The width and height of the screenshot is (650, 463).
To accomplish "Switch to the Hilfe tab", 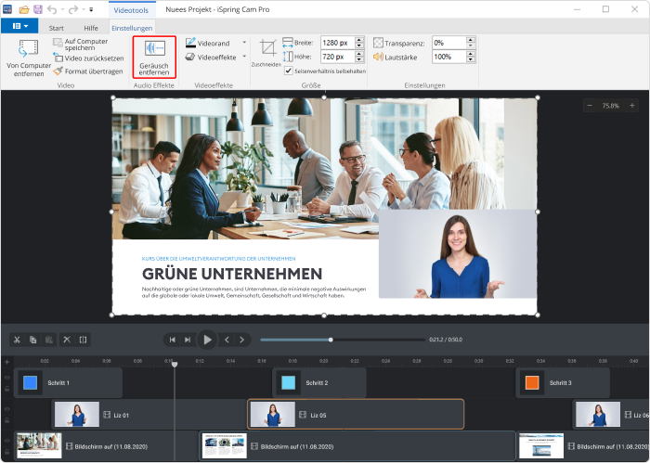I will (91, 28).
